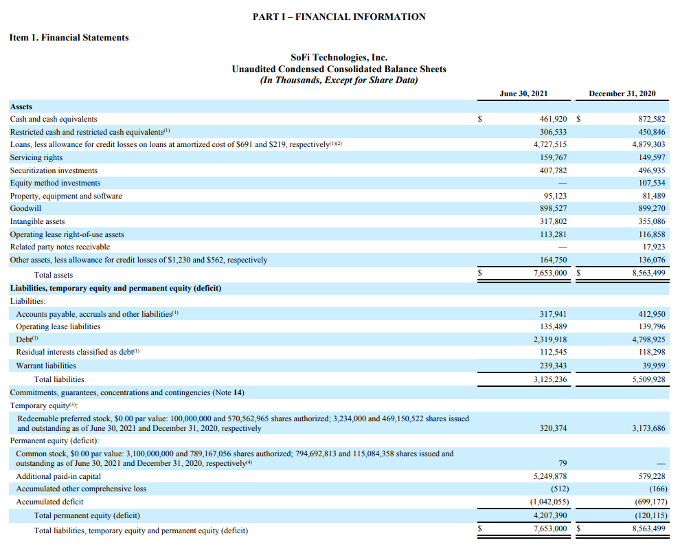Click the other assets value 164,750
680x547 pixels.
tap(553, 260)
